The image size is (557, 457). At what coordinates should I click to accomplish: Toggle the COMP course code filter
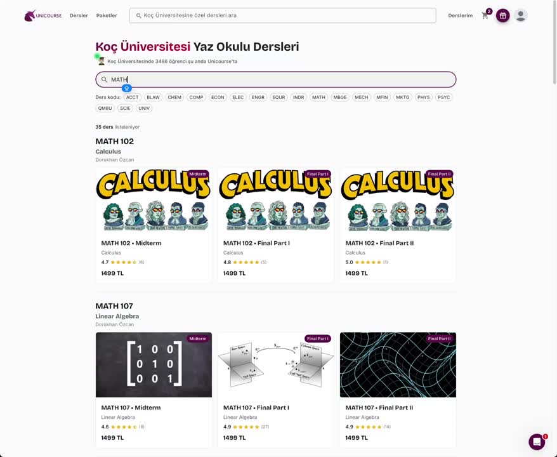click(196, 97)
